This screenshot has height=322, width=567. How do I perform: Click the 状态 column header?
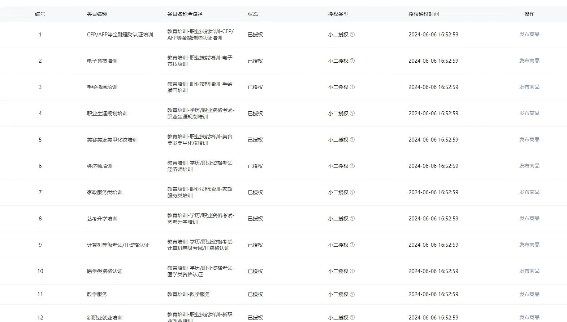252,14
